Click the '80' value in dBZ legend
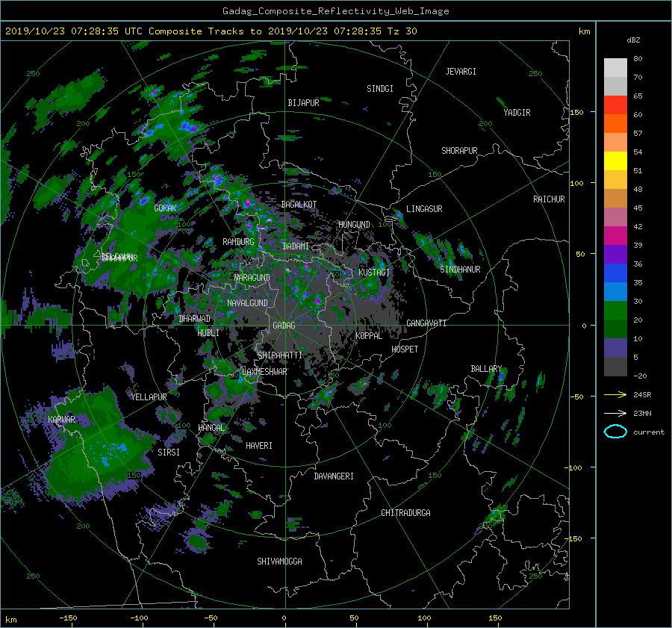 pos(638,59)
